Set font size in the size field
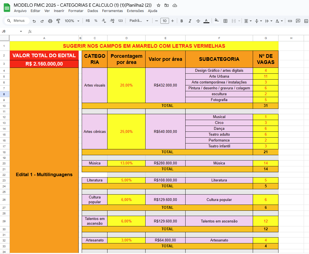 coord(165,21)
